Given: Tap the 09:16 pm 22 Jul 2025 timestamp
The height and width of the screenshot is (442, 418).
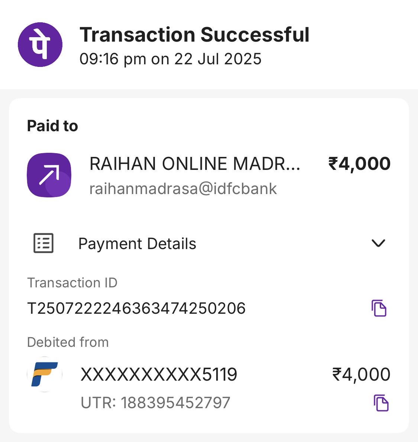Looking at the screenshot, I should point(171,59).
